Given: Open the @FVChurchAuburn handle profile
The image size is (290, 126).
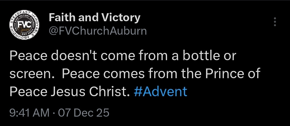Looking at the screenshot, I should click(98, 31).
